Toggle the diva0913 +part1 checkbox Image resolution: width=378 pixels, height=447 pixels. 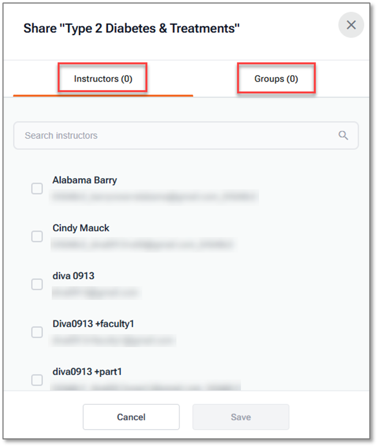[x=37, y=380]
